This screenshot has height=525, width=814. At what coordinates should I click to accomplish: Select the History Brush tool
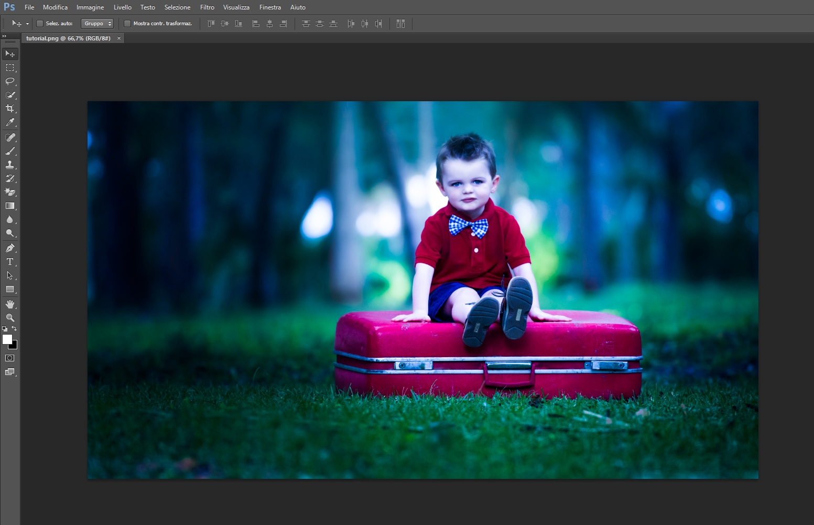click(x=10, y=178)
